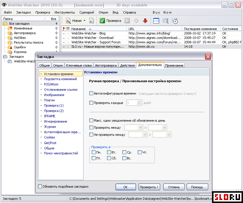Open the Ошибки folder in sidebar
This screenshot has height=203, width=243.
click(20, 47)
